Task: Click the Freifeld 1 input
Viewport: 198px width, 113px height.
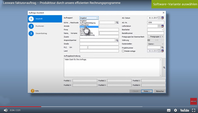Action: (x=85, y=81)
